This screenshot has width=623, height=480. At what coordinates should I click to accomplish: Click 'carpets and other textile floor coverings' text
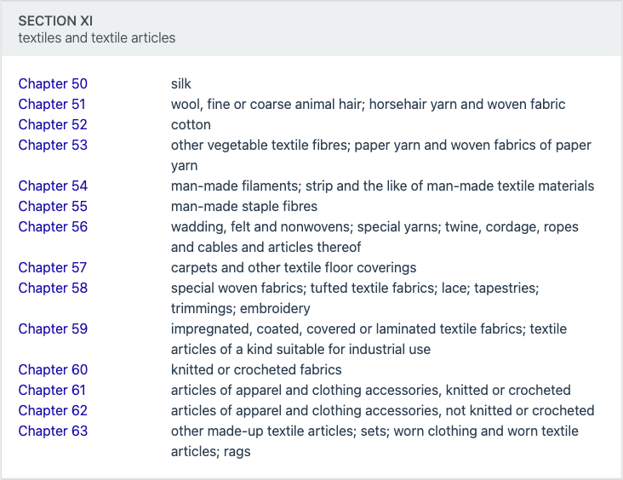pyautogui.click(x=294, y=268)
